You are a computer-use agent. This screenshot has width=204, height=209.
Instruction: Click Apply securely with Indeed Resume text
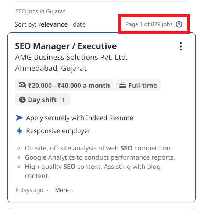click(80, 118)
